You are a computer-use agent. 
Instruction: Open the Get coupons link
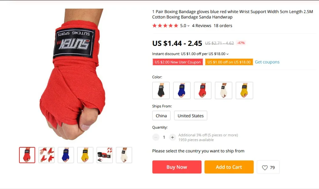(267, 62)
